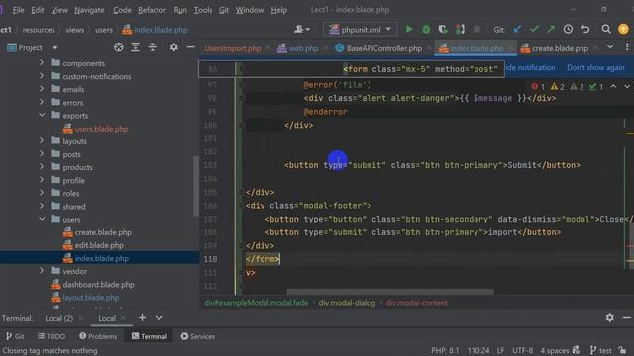Open the editor tabs more-options menu
Viewport: 634px width, 356px height.
[627, 47]
